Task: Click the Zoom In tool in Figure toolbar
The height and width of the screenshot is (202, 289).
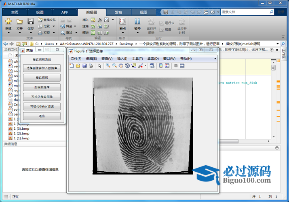Action: [108, 66]
